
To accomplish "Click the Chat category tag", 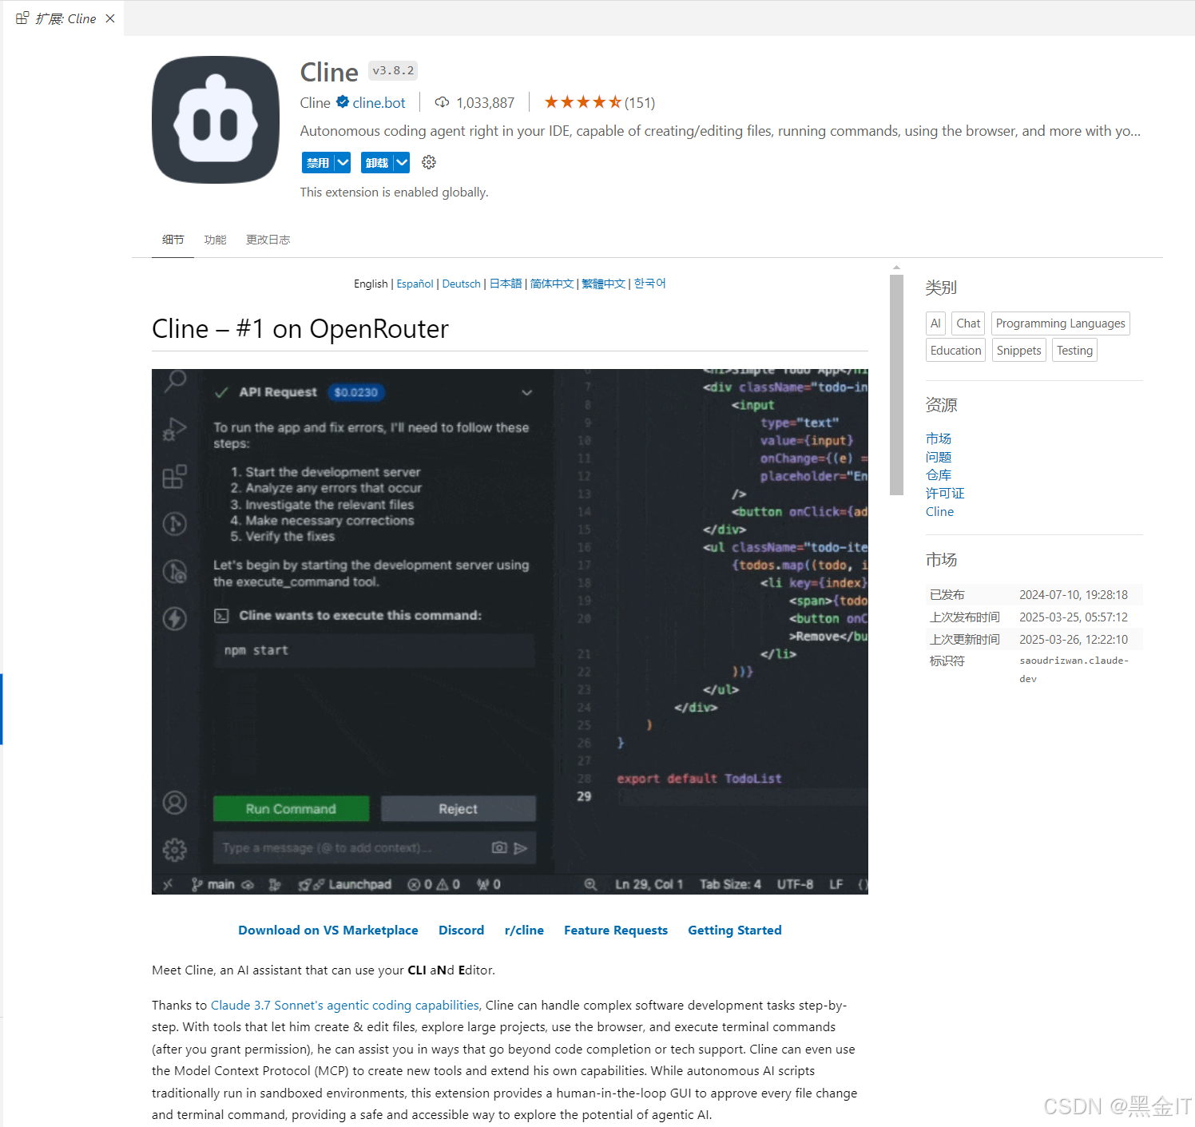I will (968, 323).
